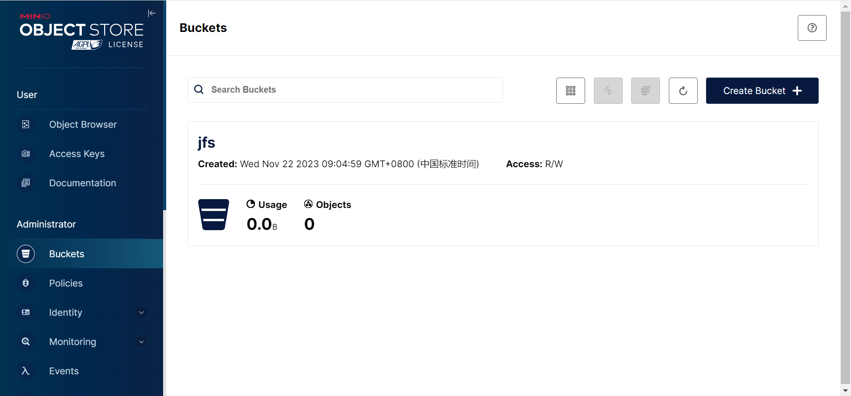Click the Usage pie chart icon
This screenshot has height=396, width=851.
(x=251, y=204)
